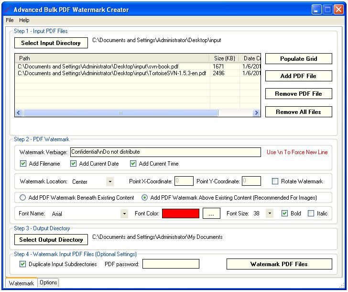Open the Font Name dropdown list

coord(125,213)
